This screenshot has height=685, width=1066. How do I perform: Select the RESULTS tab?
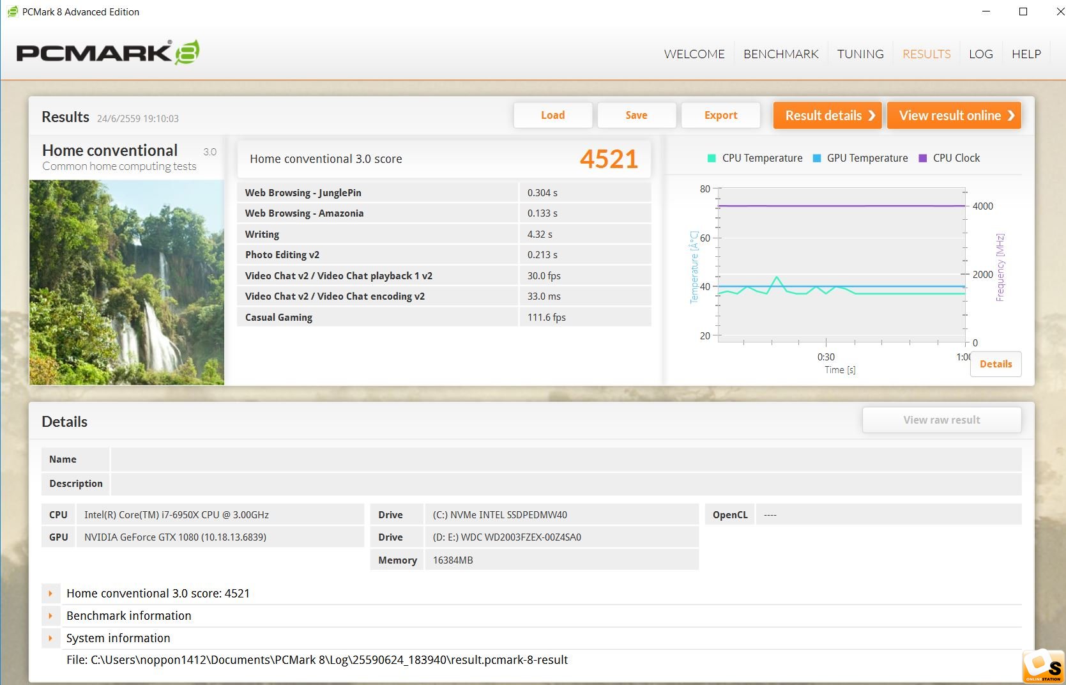point(926,54)
